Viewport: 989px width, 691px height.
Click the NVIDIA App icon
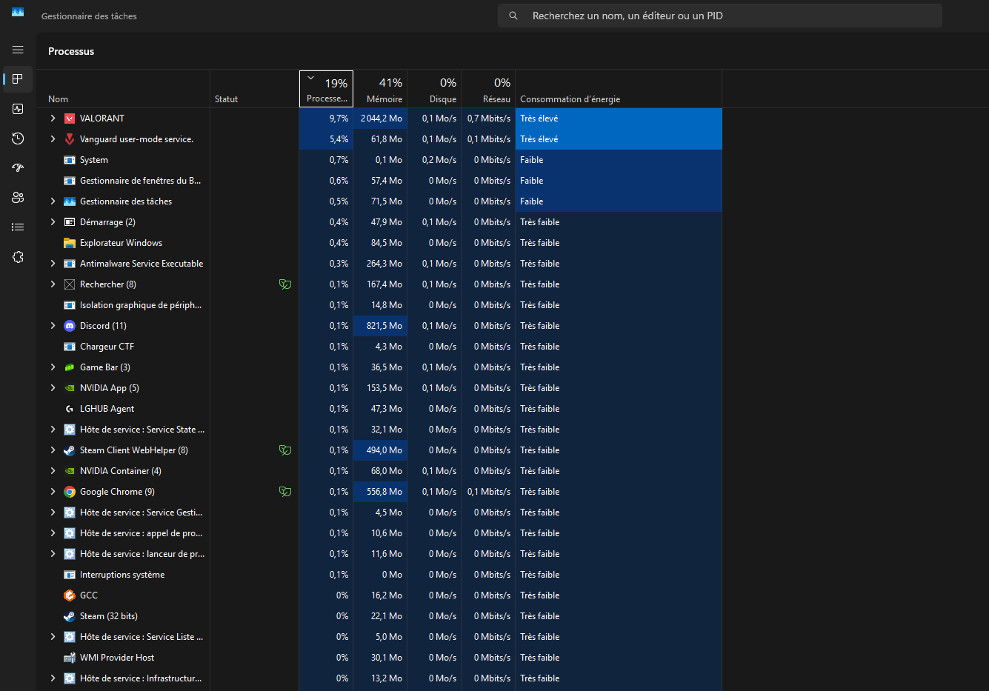(70, 388)
